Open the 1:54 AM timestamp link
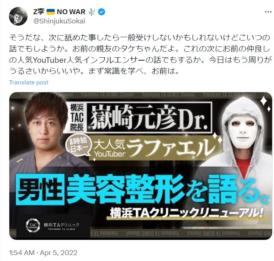 point(22,252)
